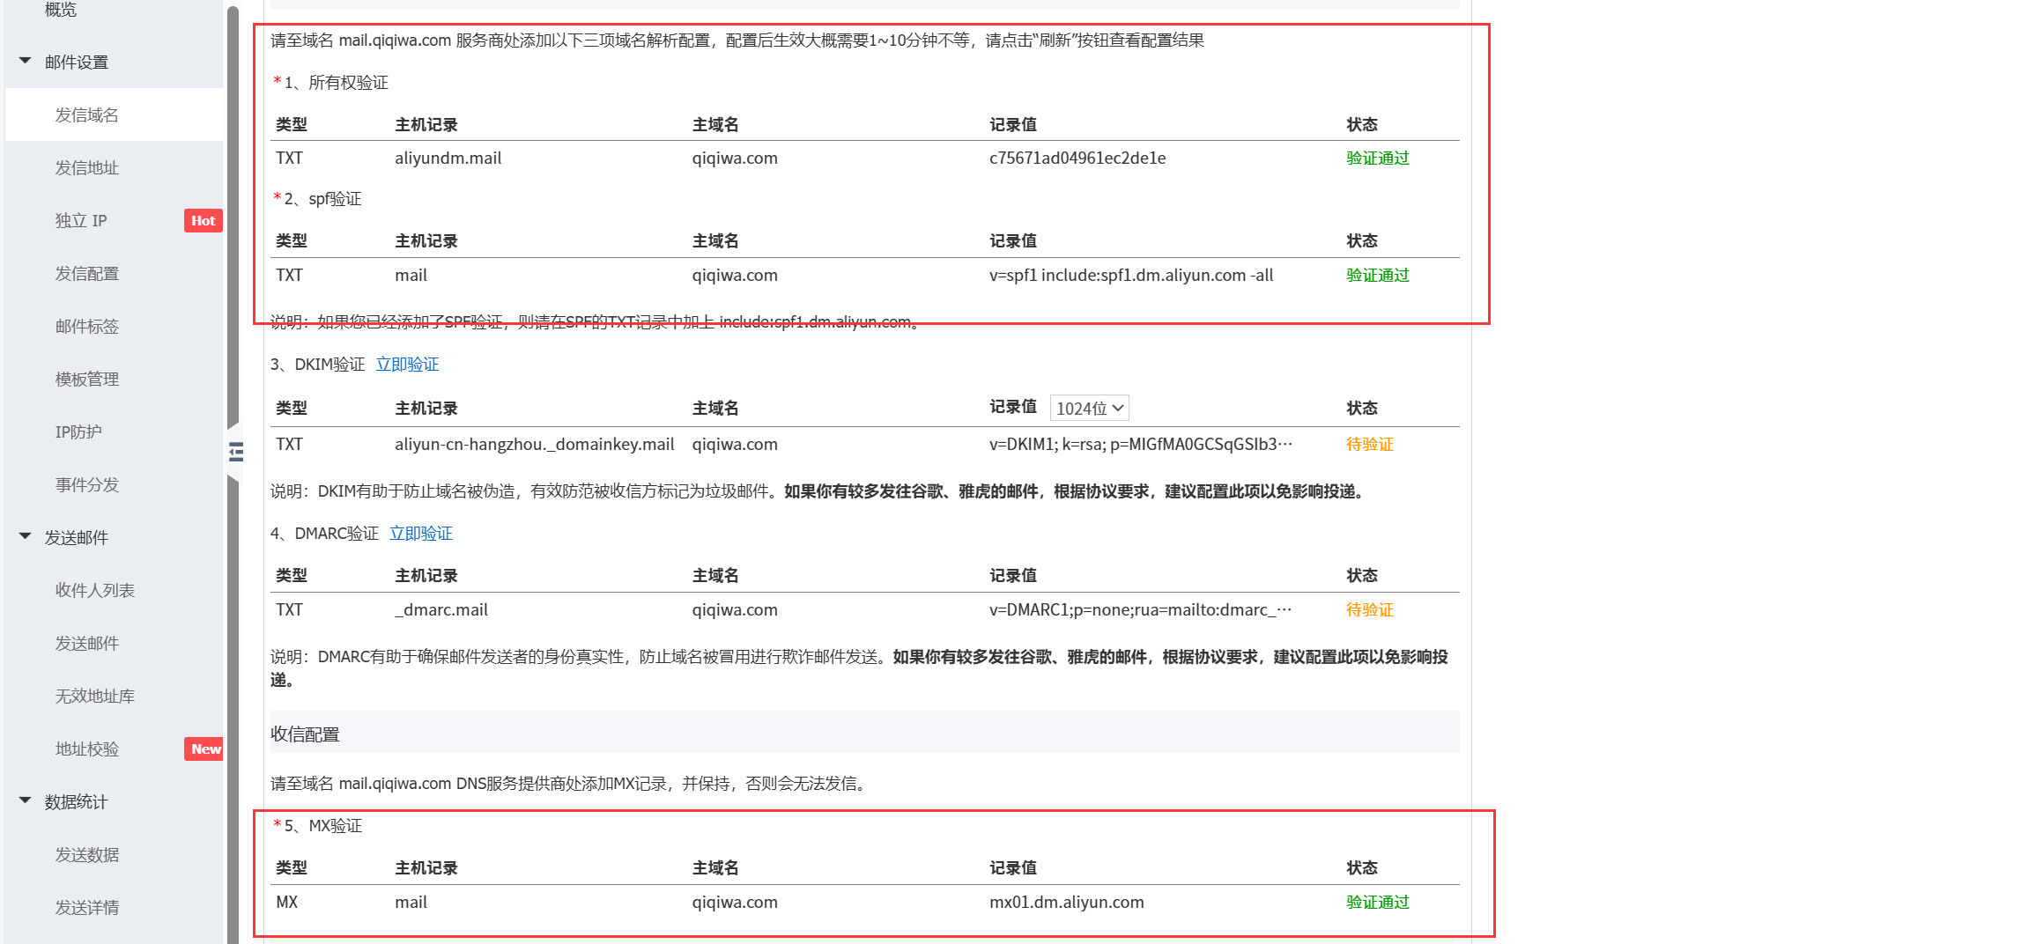2036x944 pixels.
Task: Select 发信域名 in the sidebar
Action: pyautogui.click(x=86, y=114)
